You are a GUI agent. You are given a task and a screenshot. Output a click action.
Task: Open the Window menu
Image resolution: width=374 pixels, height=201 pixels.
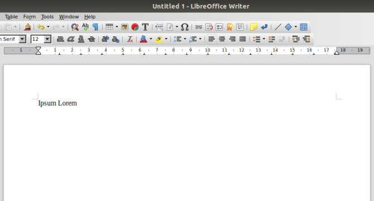(69, 17)
